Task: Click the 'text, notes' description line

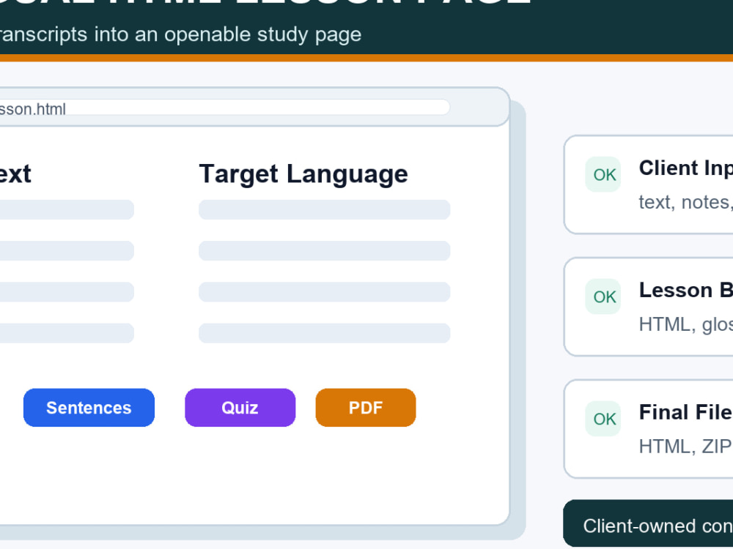Action: pos(686,203)
